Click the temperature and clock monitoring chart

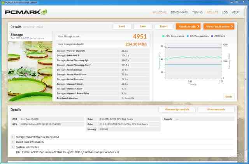tap(193, 61)
